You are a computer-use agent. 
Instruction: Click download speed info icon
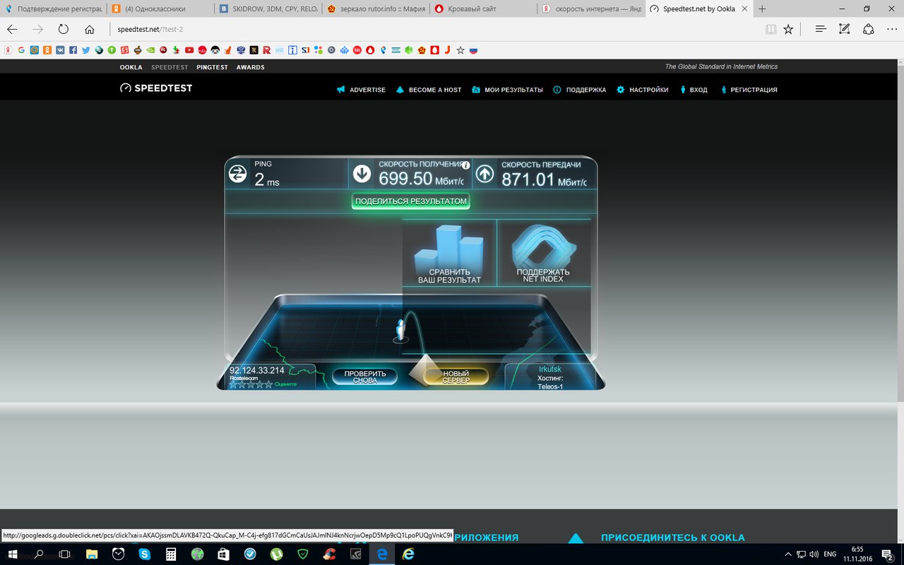click(466, 165)
